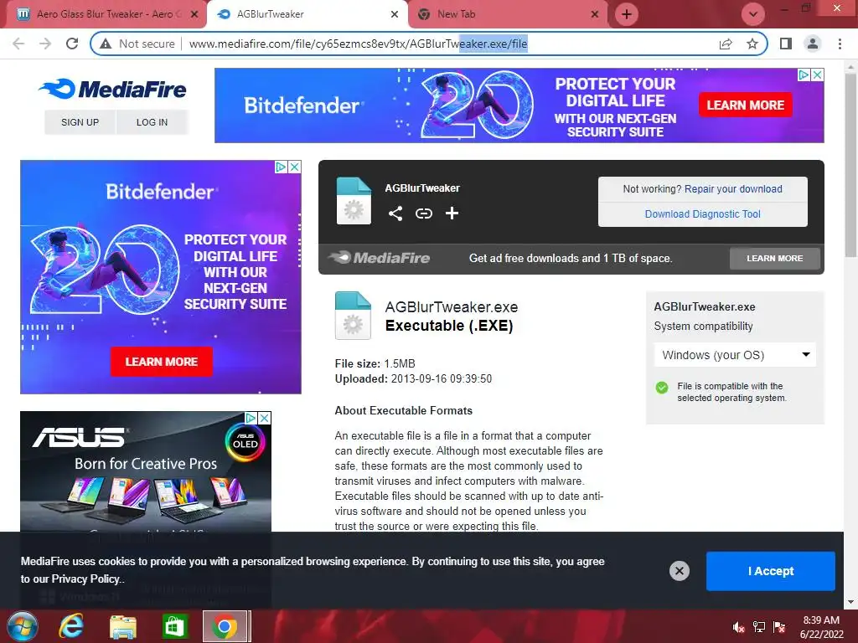
Task: Open a new tab with plus button
Action: tap(627, 14)
